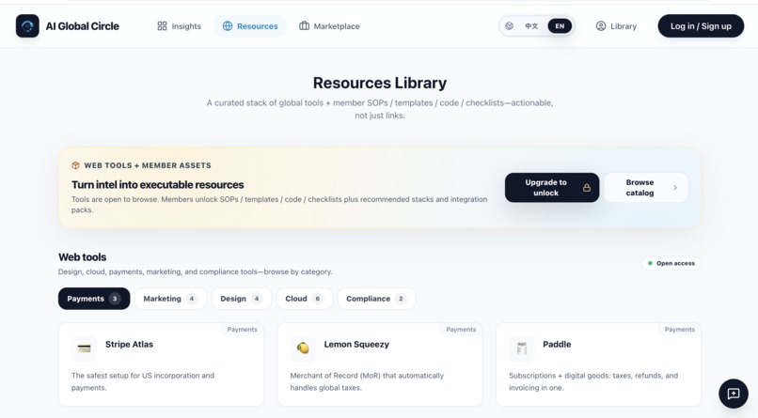Switch language to 中文
This screenshot has width=758, height=418.
tap(531, 26)
